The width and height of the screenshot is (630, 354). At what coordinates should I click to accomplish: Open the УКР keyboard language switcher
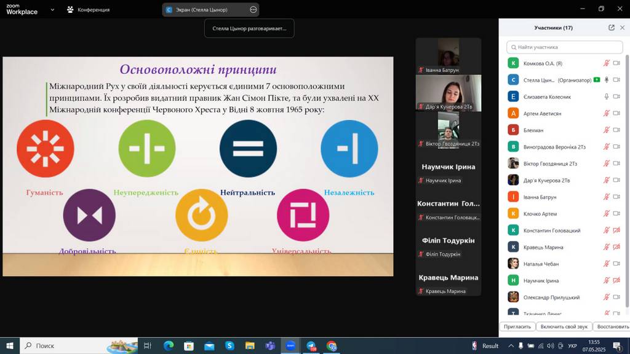(x=573, y=345)
